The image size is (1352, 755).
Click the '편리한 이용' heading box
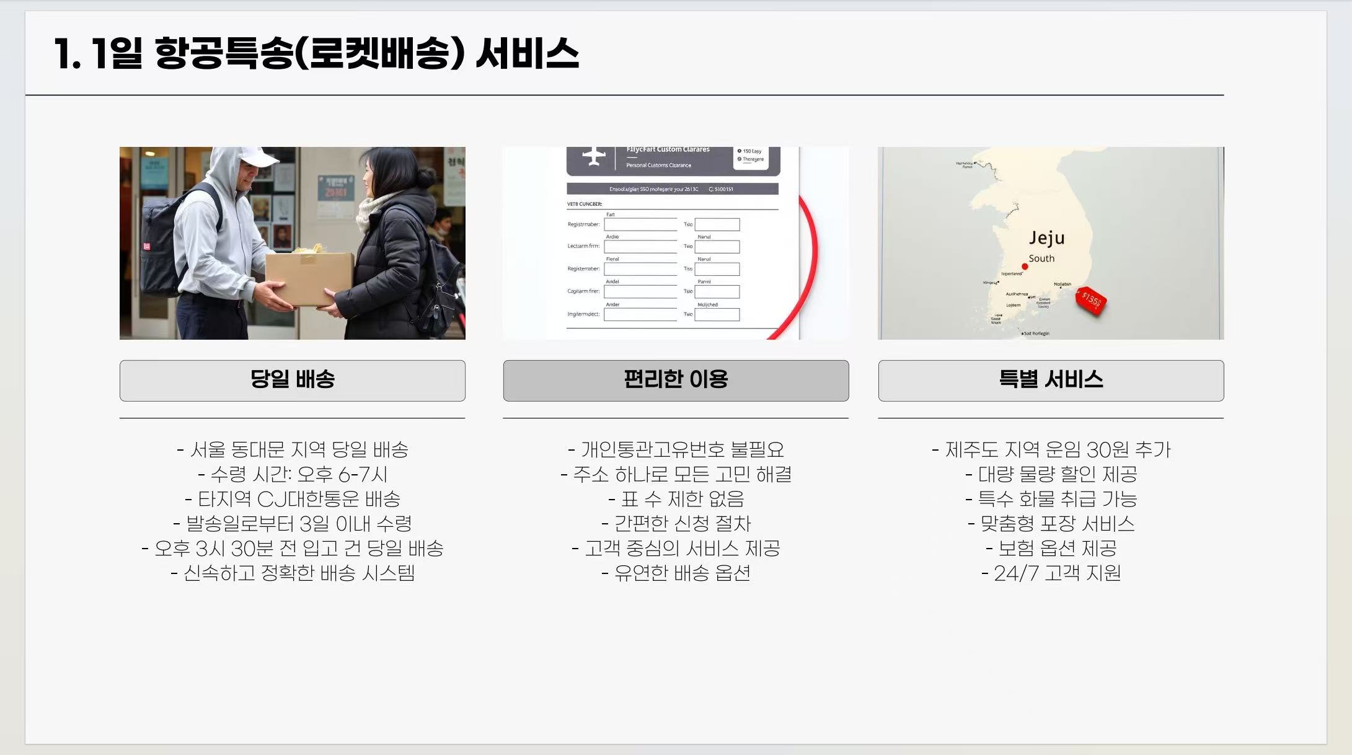coord(676,381)
